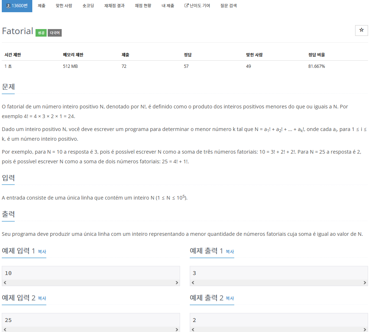This screenshot has width=372, height=332.
Task: Go to 맞힌 사람 tab
Action: (64, 6)
